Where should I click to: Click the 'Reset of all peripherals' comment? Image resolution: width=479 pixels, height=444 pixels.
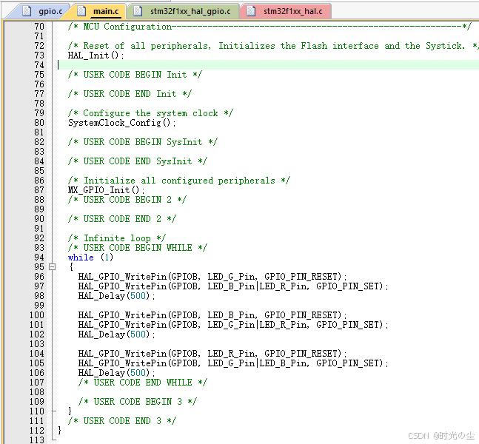pos(272,46)
